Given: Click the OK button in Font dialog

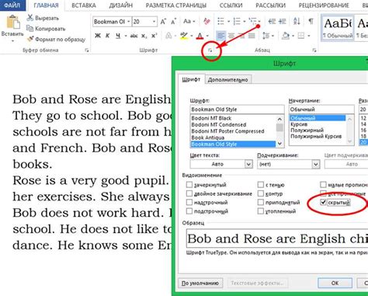Looking at the screenshot, I should coord(335,283).
